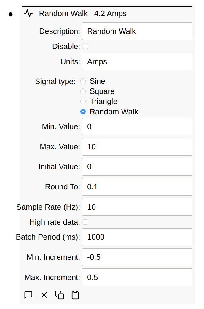
Task: Toggle the Disable checkbox
Action: pyautogui.click(x=85, y=46)
